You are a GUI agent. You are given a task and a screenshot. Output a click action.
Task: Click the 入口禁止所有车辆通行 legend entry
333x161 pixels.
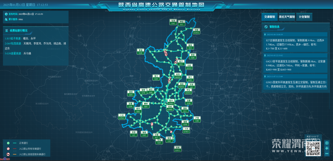click(x=30, y=149)
